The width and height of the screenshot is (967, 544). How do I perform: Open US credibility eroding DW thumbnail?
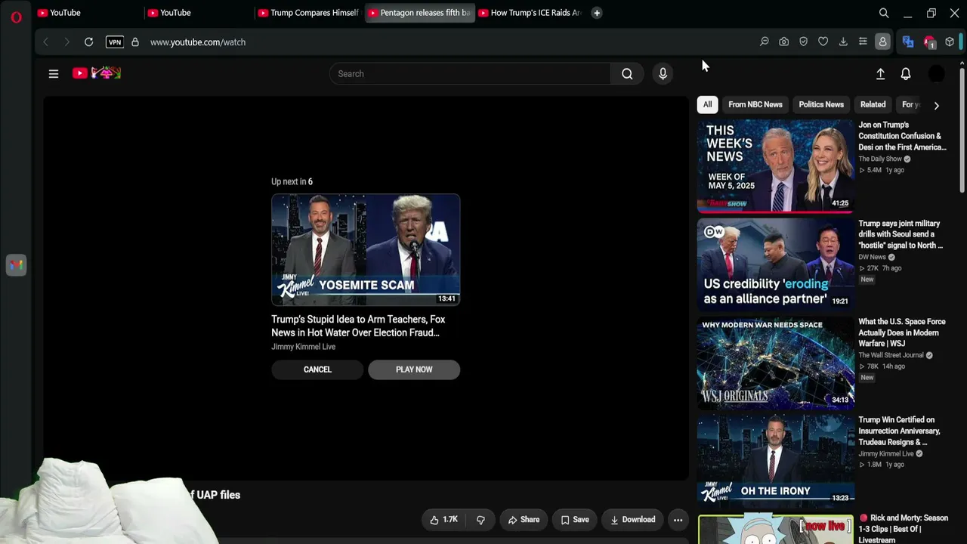click(x=775, y=264)
